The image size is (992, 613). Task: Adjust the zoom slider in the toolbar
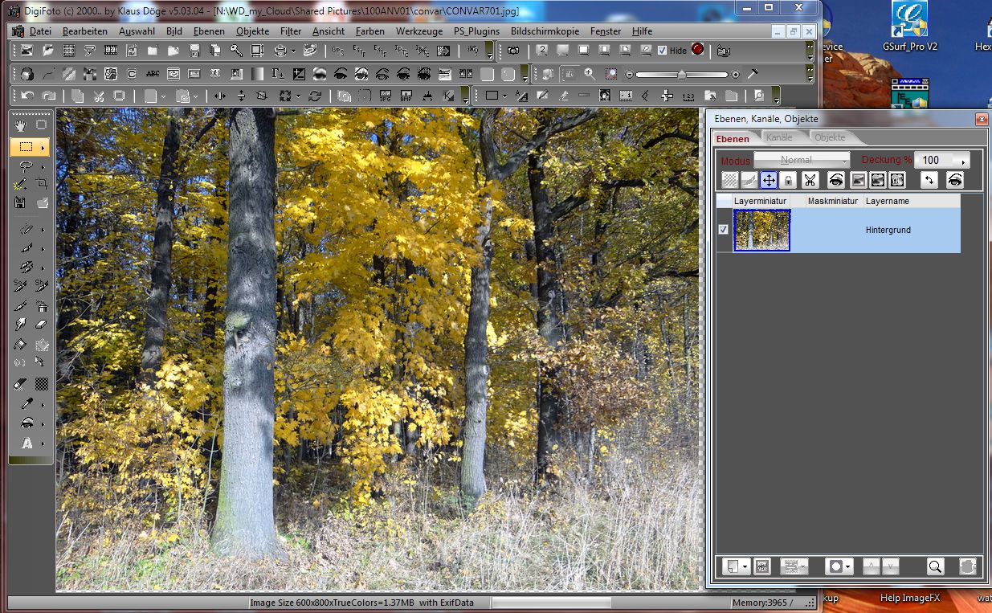point(680,74)
